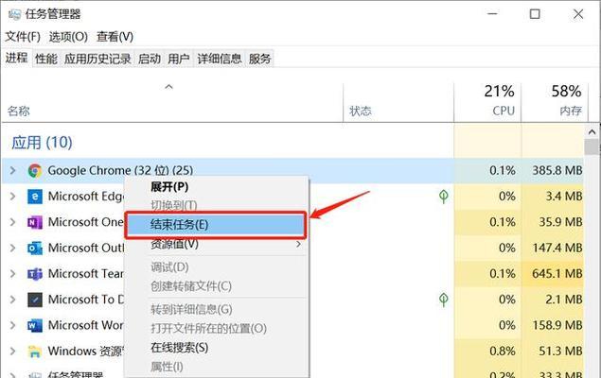The width and height of the screenshot is (601, 378).
Task: Sort by the 58% 内存 column header
Action: [x=555, y=103]
